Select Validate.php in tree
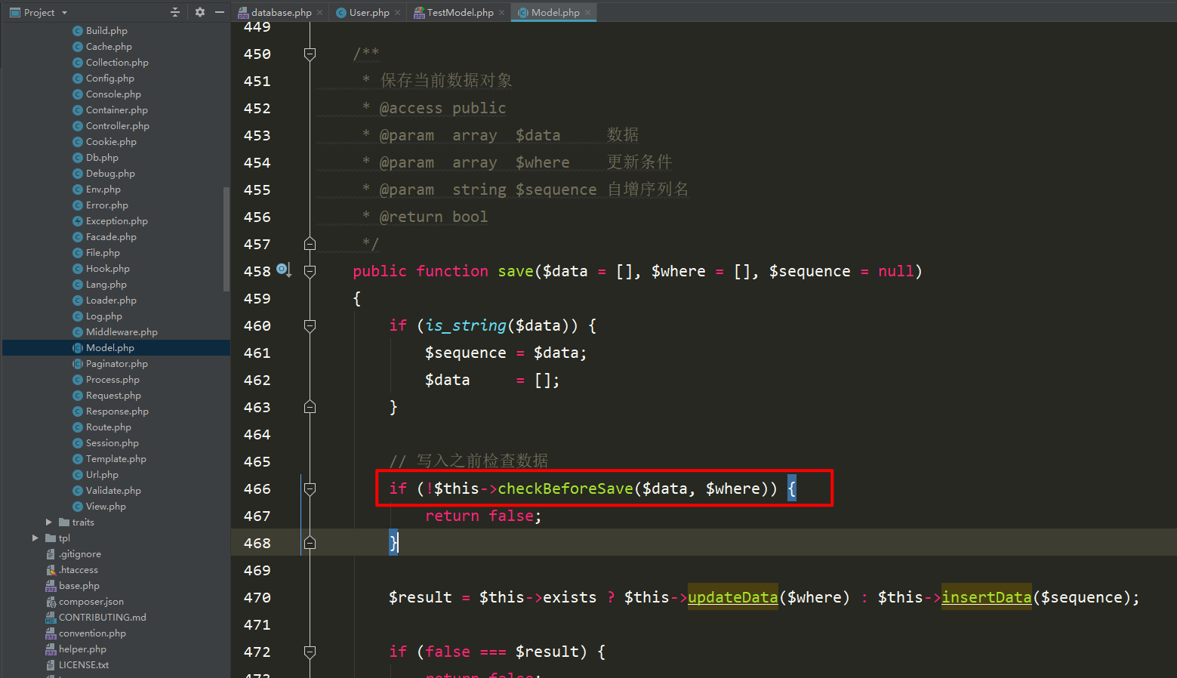1177x678 pixels. point(113,491)
